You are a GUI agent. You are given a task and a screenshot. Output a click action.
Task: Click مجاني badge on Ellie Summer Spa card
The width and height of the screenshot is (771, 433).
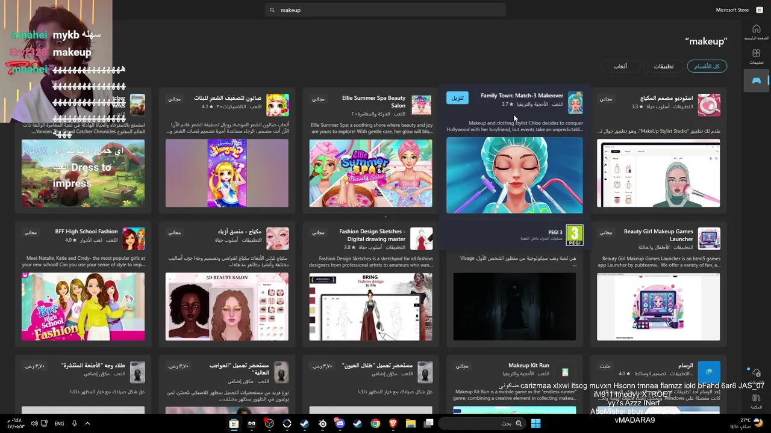318,99
